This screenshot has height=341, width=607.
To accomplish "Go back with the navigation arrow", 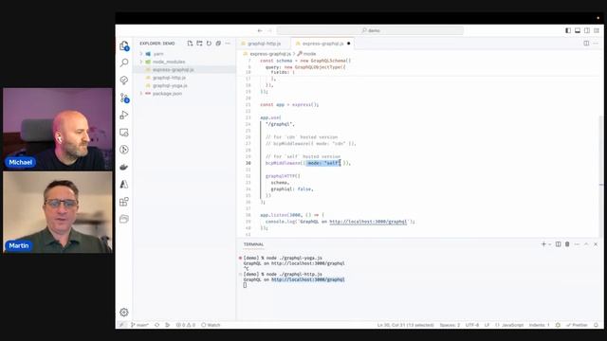I will (x=260, y=30).
